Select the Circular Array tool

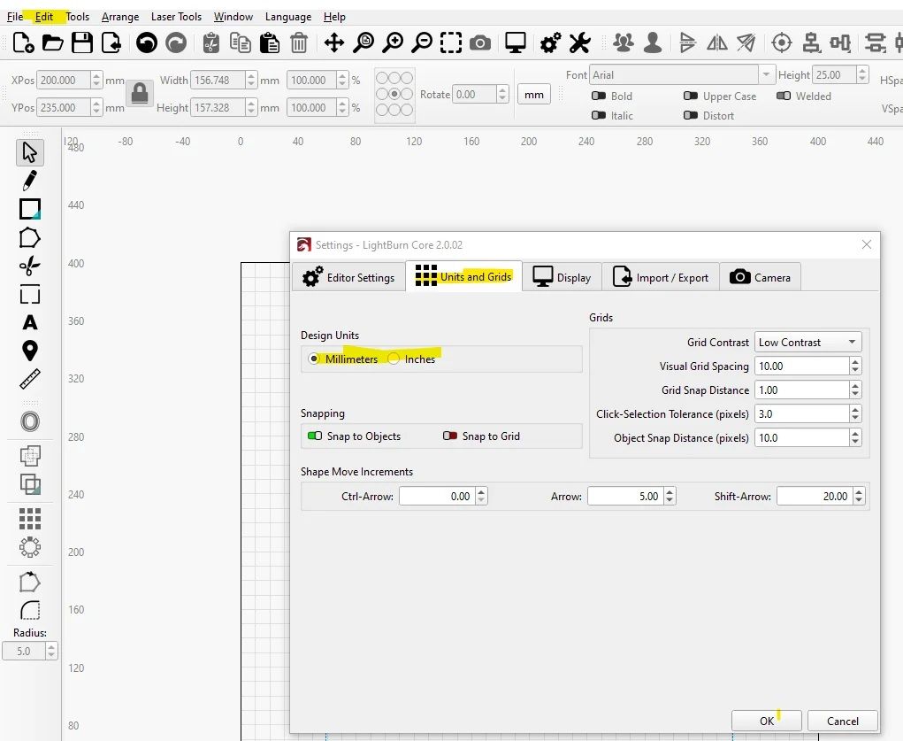pos(30,546)
